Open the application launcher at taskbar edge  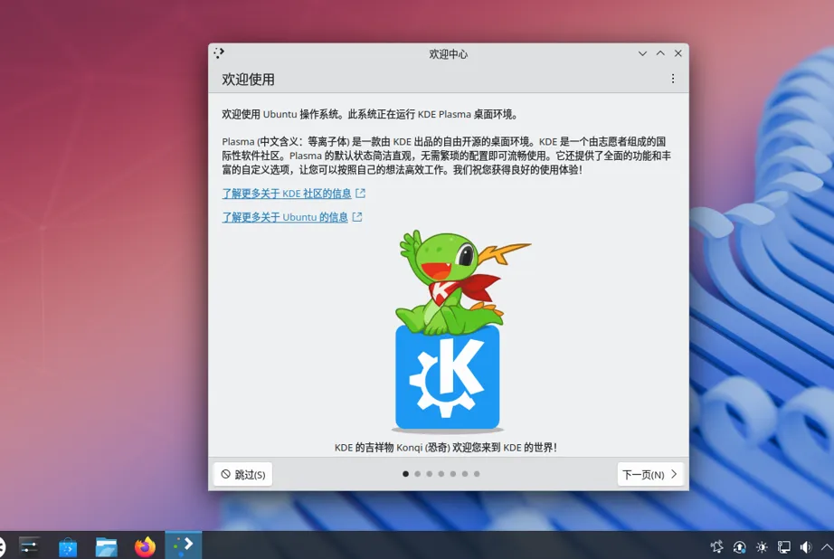coord(2,546)
